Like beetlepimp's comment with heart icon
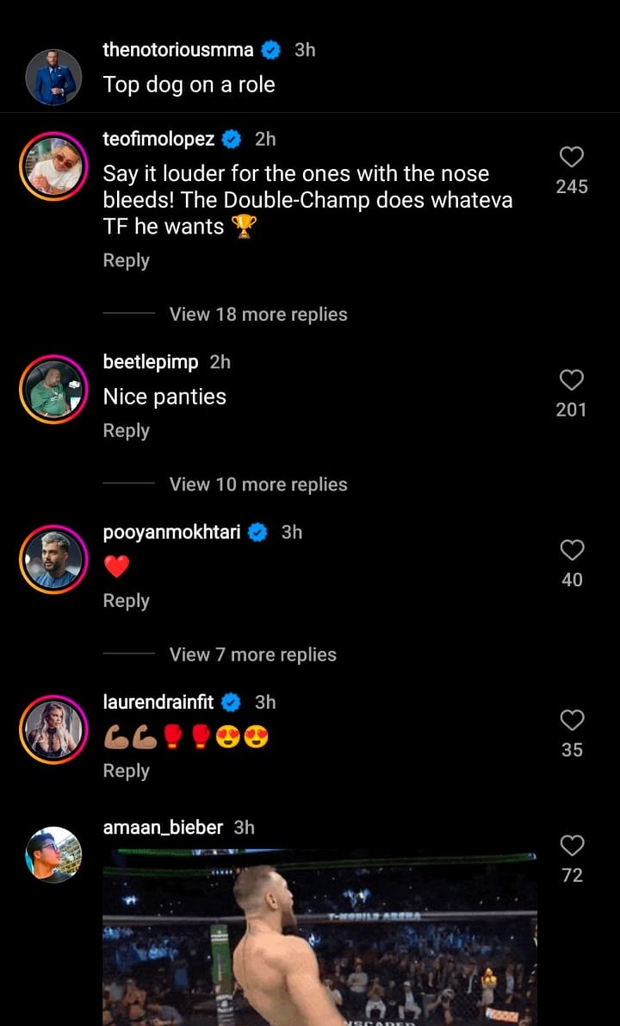620x1026 pixels. coord(572,380)
